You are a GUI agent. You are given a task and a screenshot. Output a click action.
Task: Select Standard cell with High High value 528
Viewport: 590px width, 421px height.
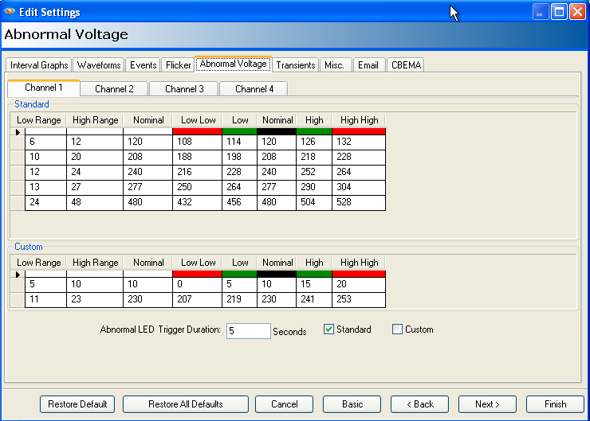pyautogui.click(x=359, y=203)
